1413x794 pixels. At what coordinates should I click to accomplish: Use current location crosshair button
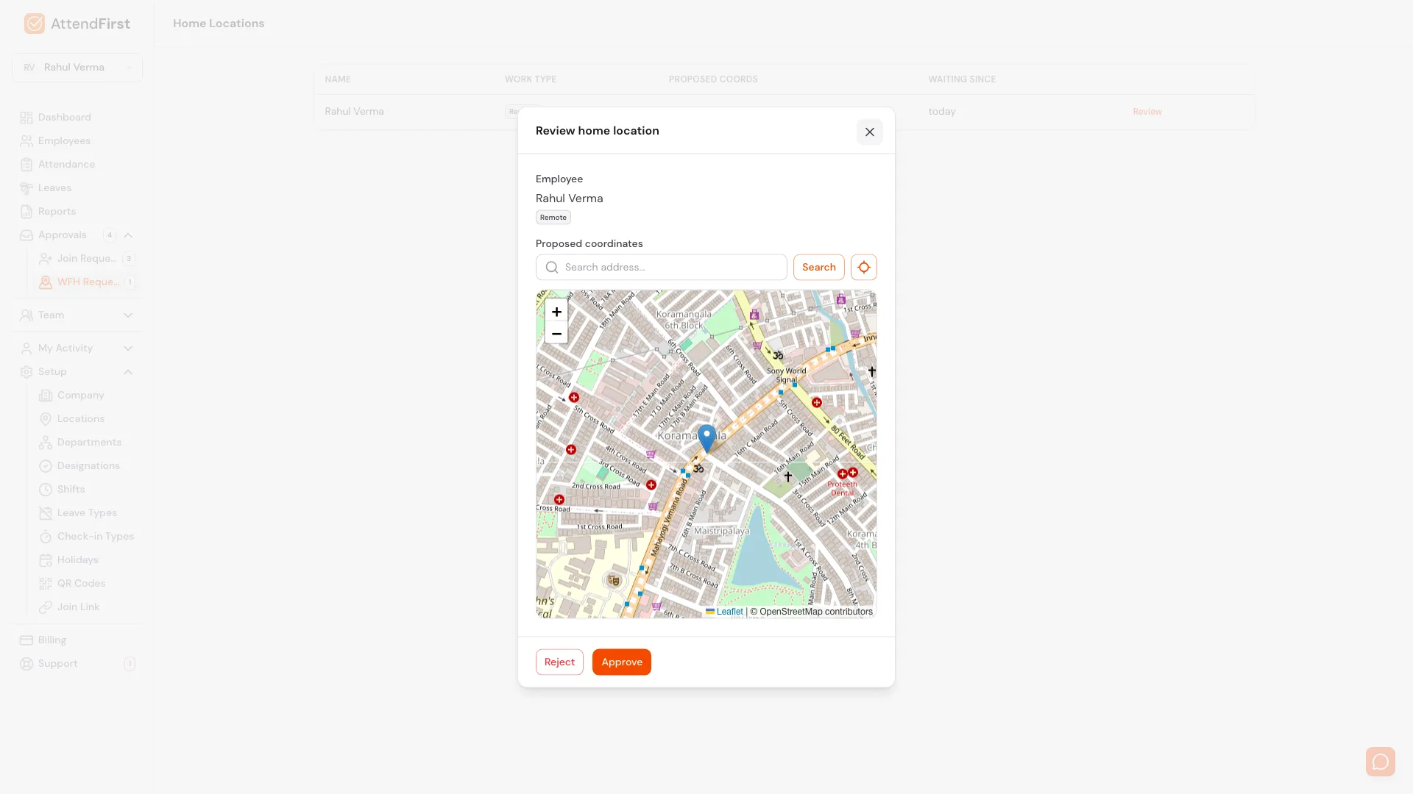[x=864, y=268]
